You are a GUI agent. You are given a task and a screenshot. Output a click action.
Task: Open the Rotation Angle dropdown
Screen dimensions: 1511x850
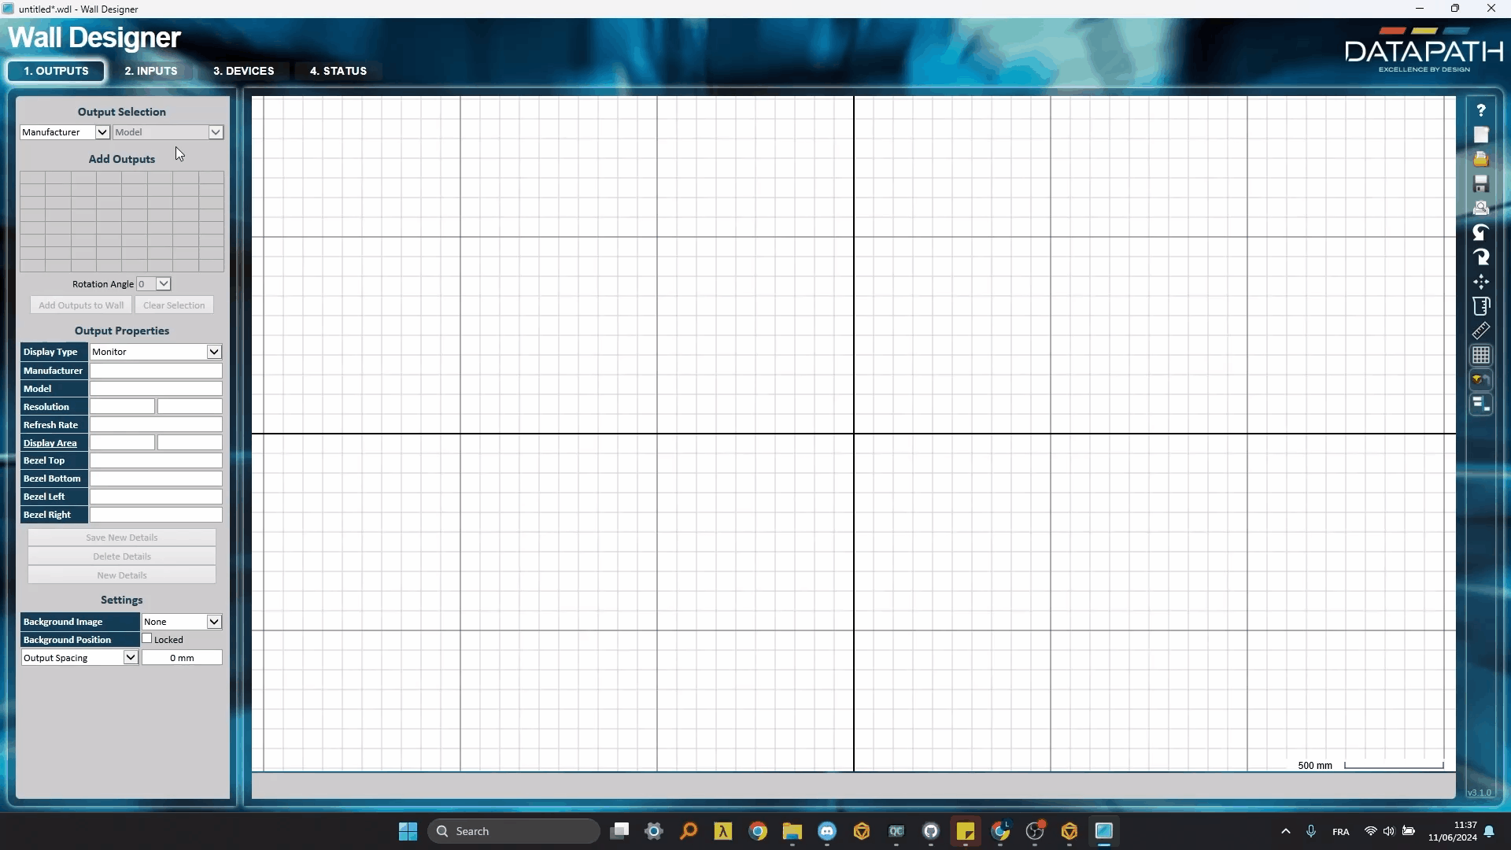point(164,284)
